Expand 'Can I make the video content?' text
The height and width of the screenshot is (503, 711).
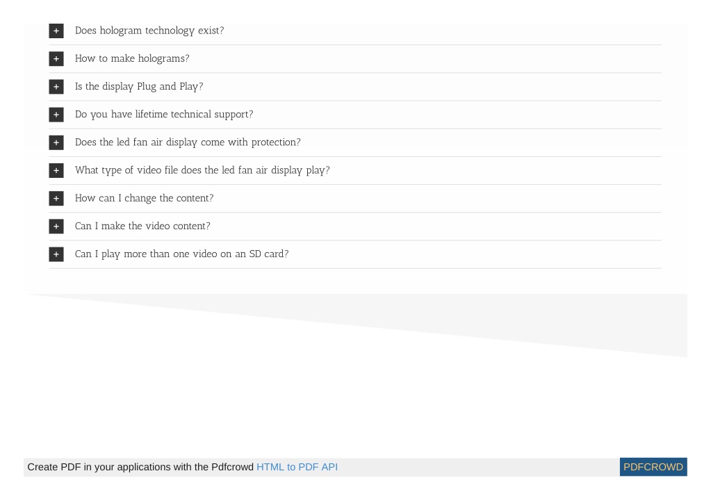[142, 226]
